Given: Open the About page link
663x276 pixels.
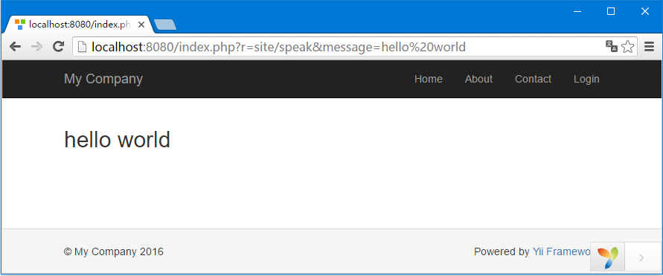Looking at the screenshot, I should [x=478, y=79].
